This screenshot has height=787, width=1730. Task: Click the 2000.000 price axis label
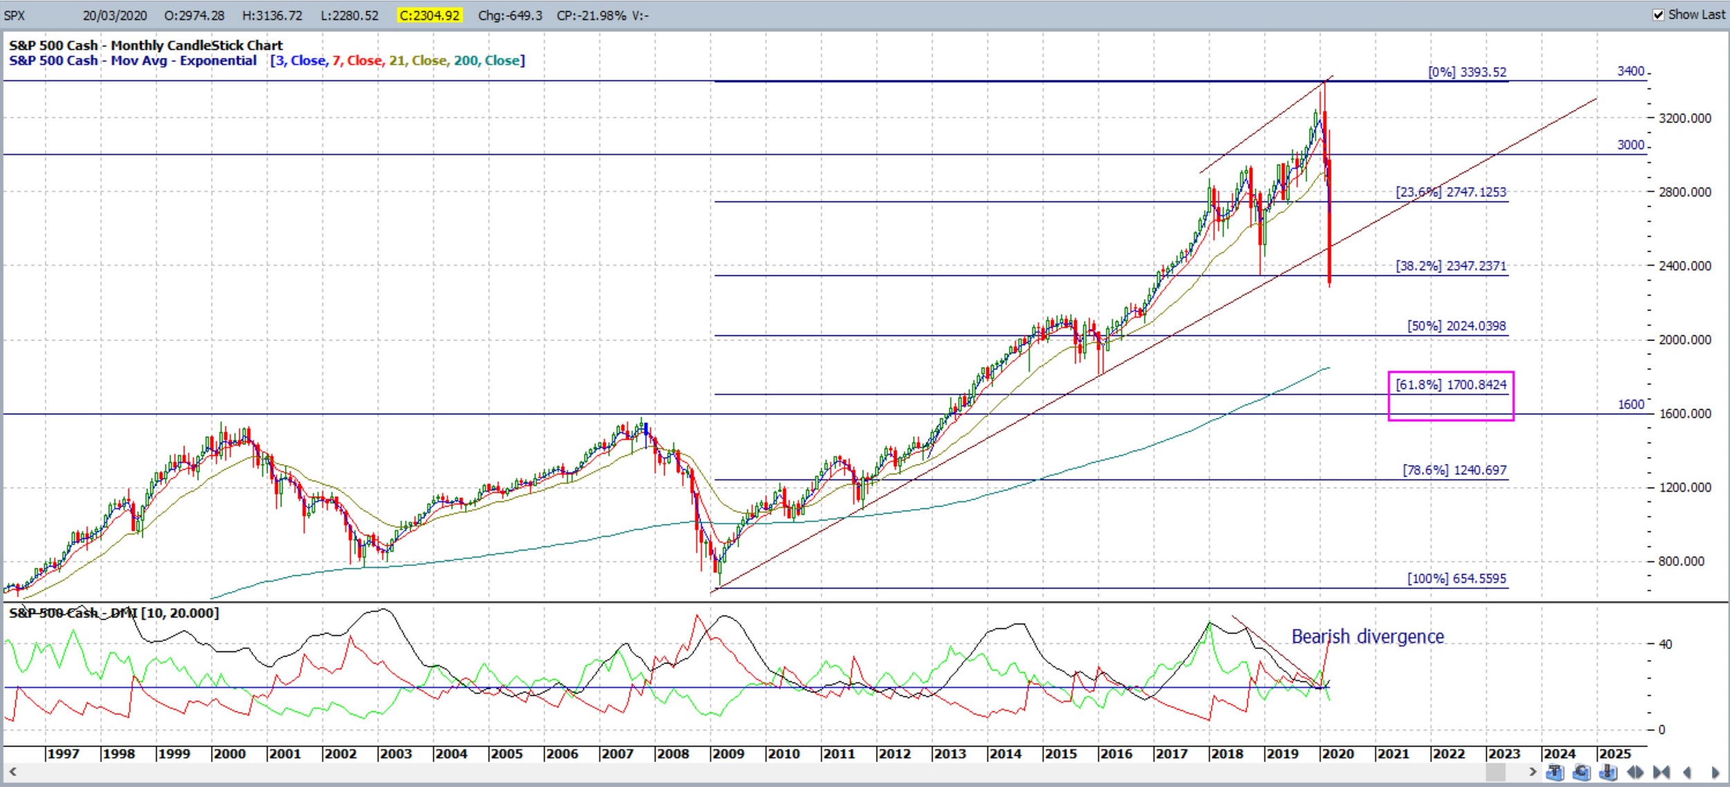[1685, 340]
